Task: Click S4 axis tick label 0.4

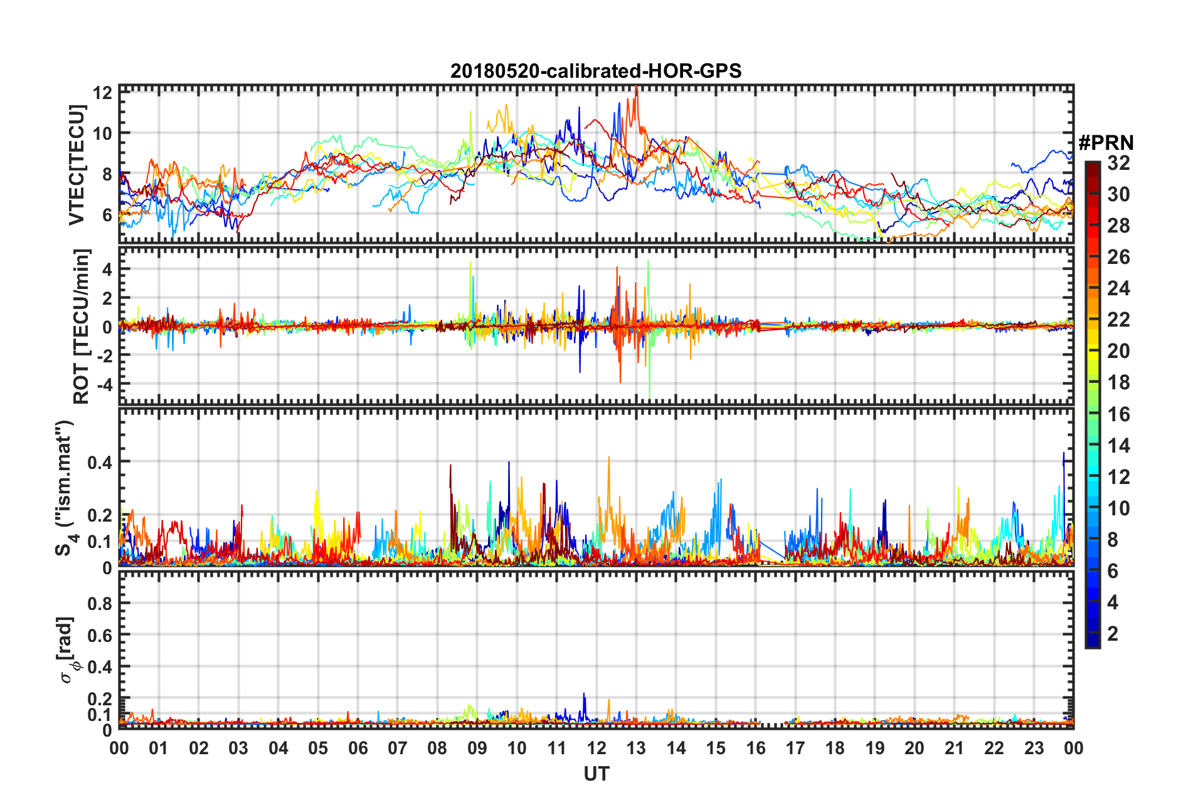Action: pyautogui.click(x=100, y=463)
